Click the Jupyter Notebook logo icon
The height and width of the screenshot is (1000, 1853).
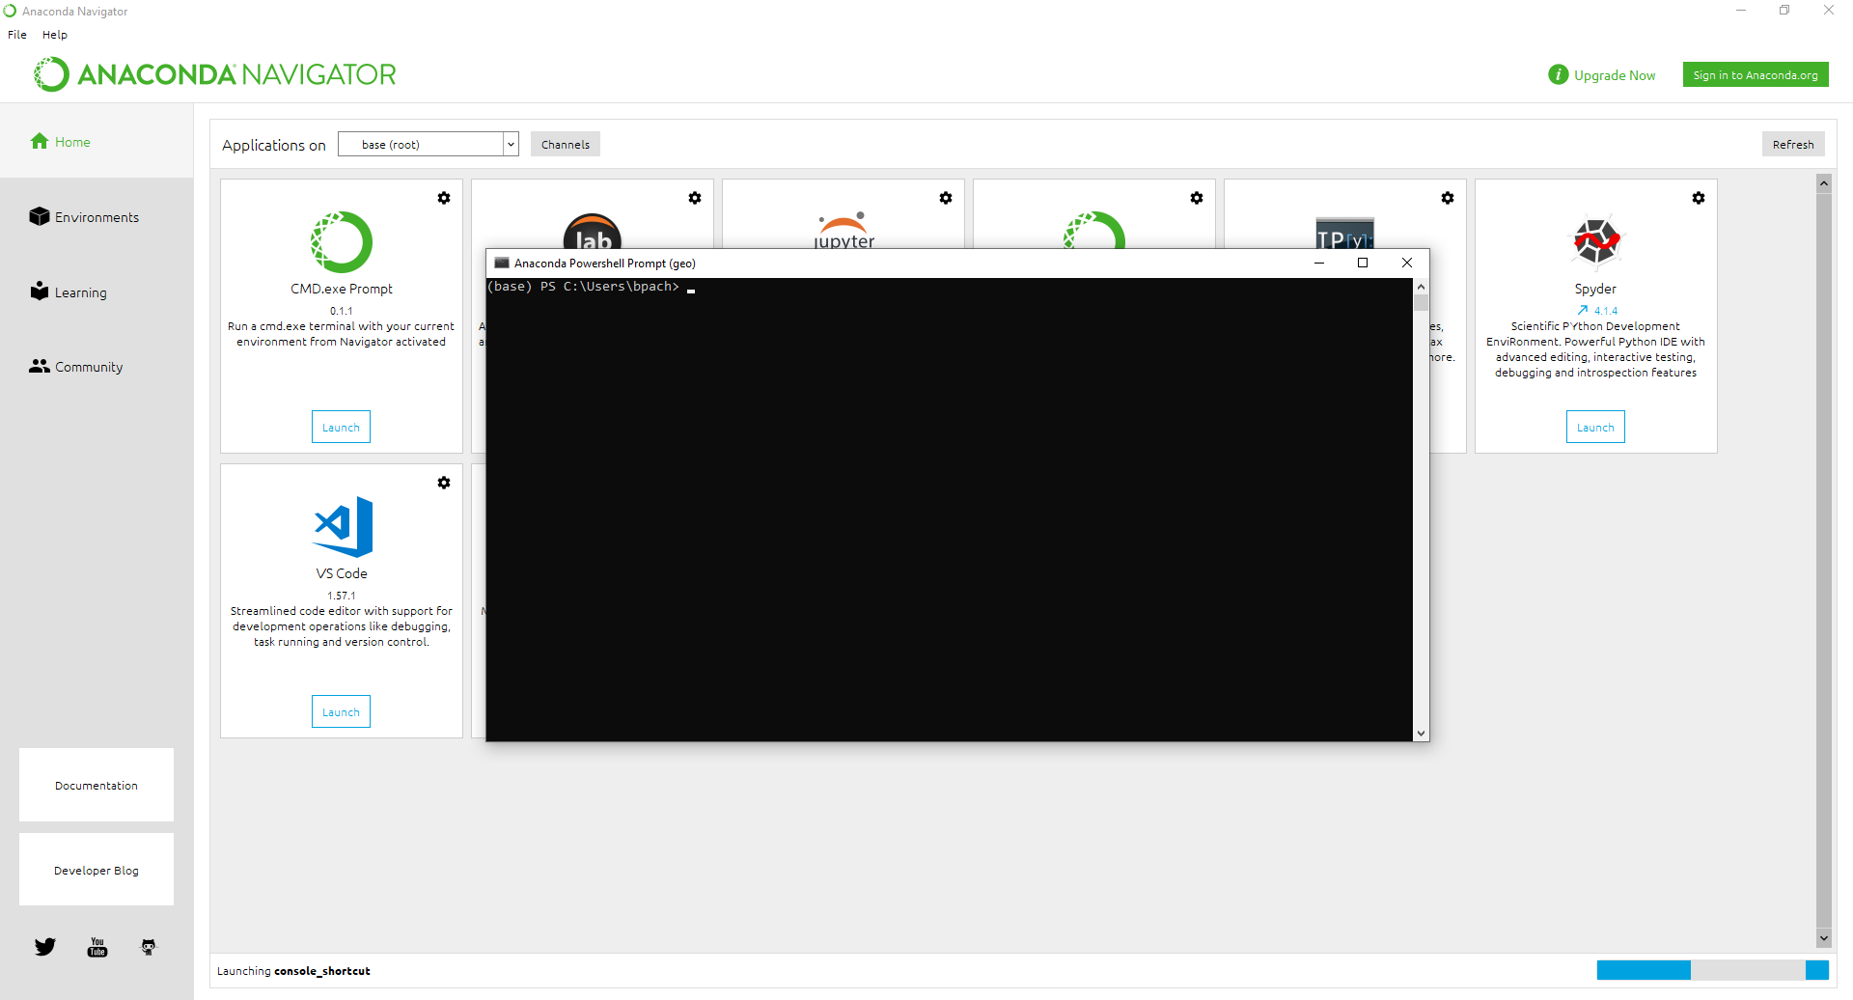tap(844, 231)
